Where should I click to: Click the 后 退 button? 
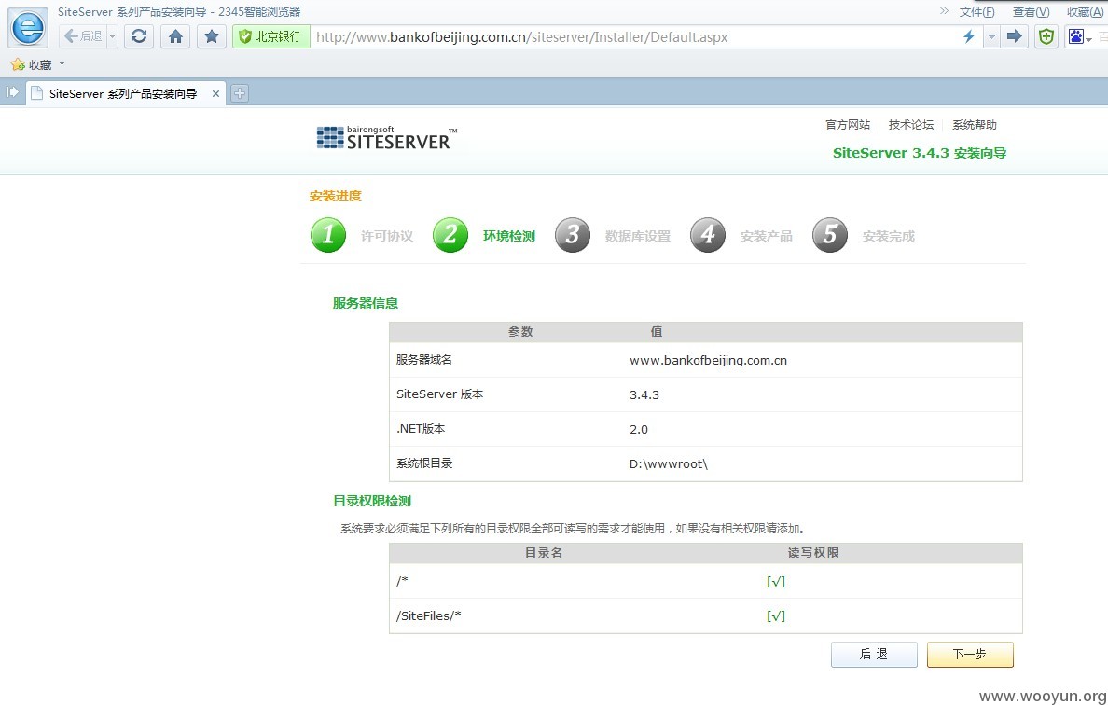[874, 654]
